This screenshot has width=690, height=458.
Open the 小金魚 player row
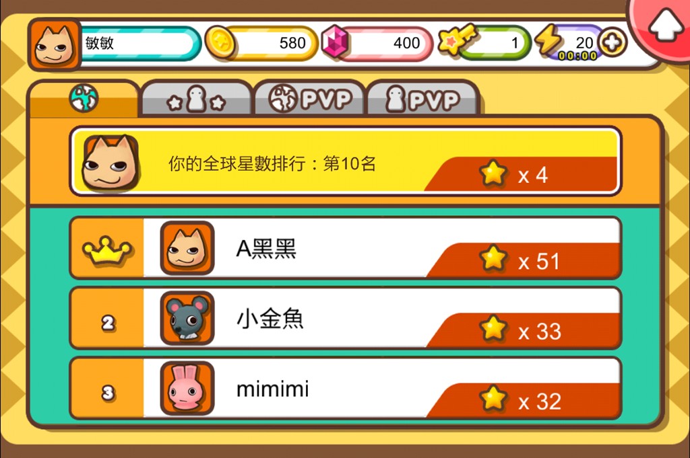point(346,319)
